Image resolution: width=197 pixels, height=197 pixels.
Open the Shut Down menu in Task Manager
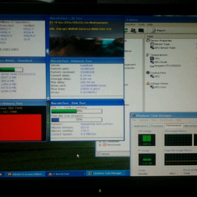166,120
